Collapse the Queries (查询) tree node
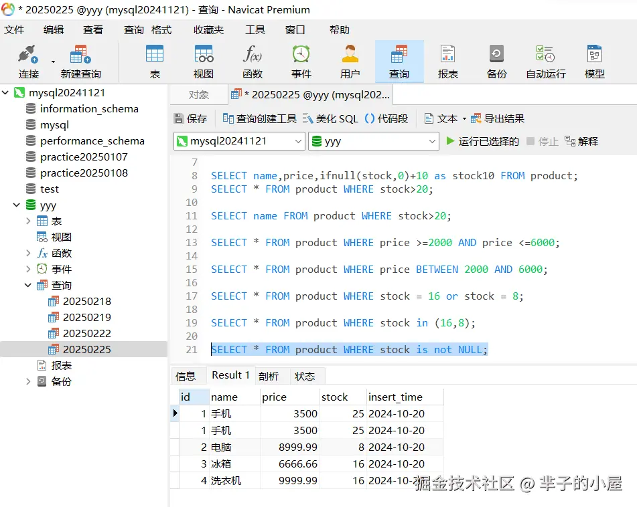637x507 pixels. coord(28,285)
